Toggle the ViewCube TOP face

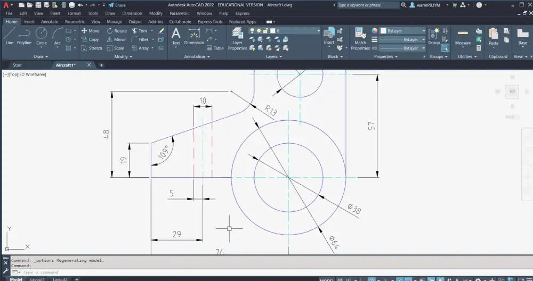(x=512, y=92)
